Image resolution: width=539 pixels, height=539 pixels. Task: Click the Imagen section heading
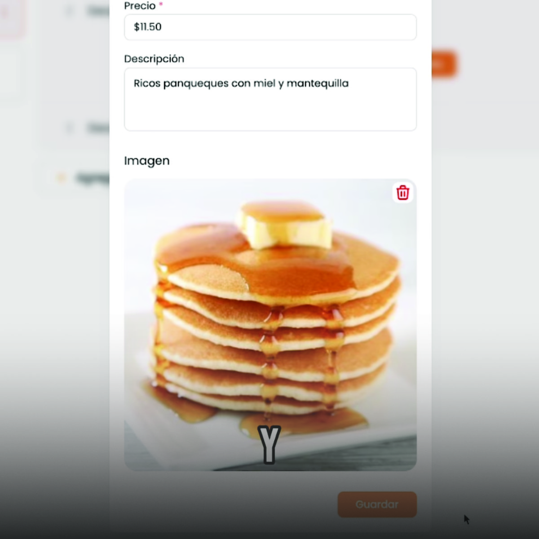pyautogui.click(x=147, y=161)
